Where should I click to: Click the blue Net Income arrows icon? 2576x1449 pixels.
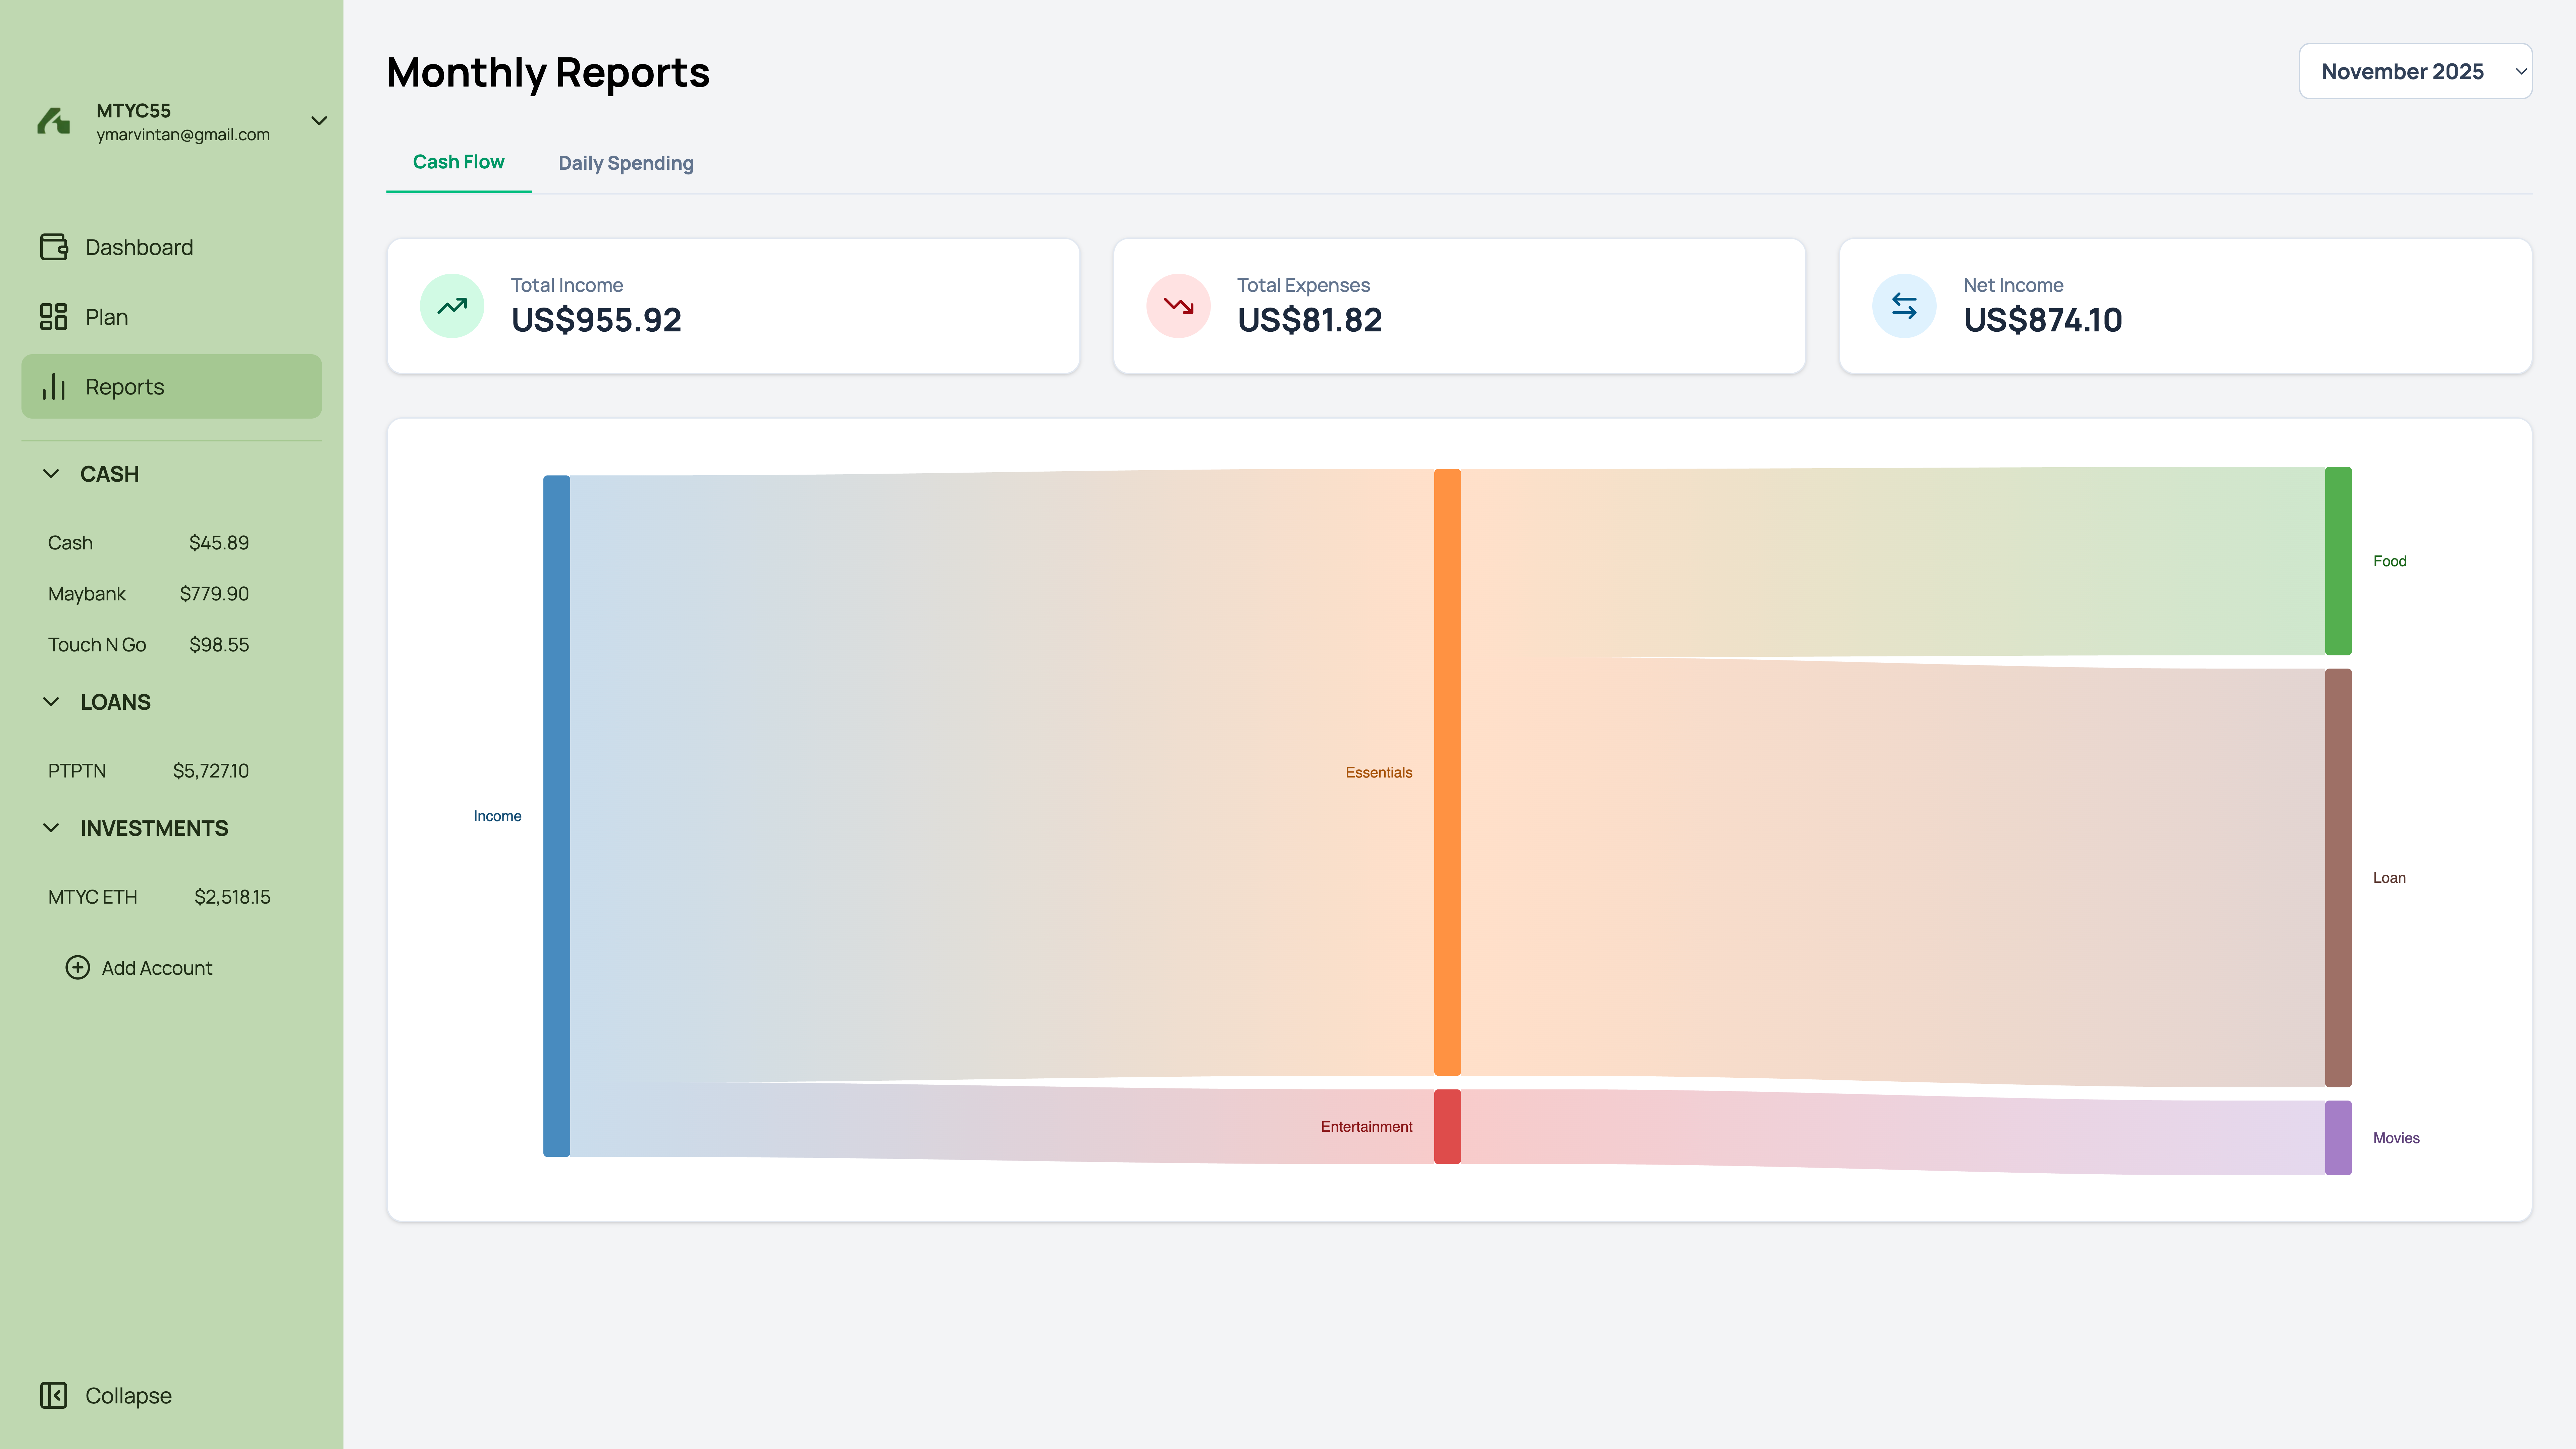point(1904,306)
